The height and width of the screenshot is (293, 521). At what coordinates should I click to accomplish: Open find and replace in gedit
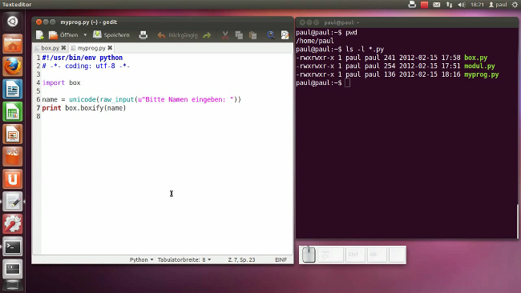coord(285,35)
